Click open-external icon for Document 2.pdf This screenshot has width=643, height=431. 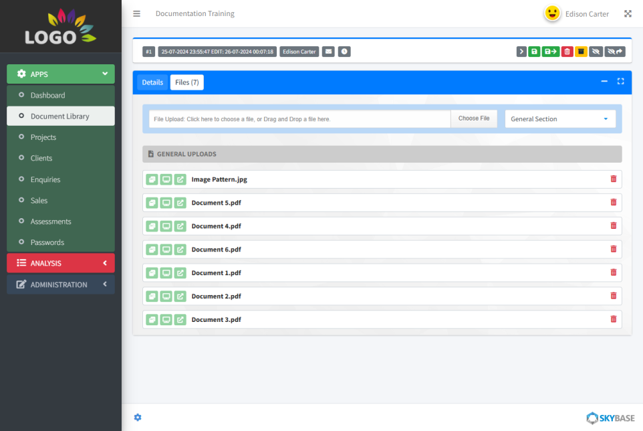pyautogui.click(x=180, y=296)
